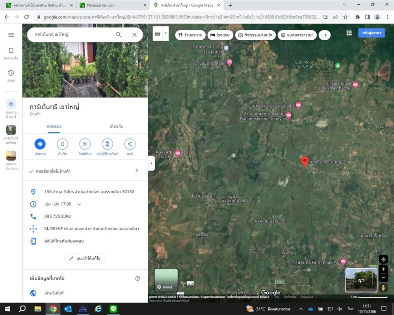
Task: Click the search magnifier icon
Action: tap(119, 35)
